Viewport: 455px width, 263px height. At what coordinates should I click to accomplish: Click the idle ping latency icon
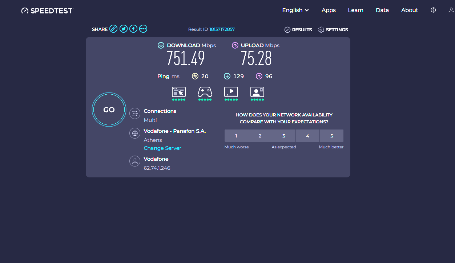click(x=195, y=76)
